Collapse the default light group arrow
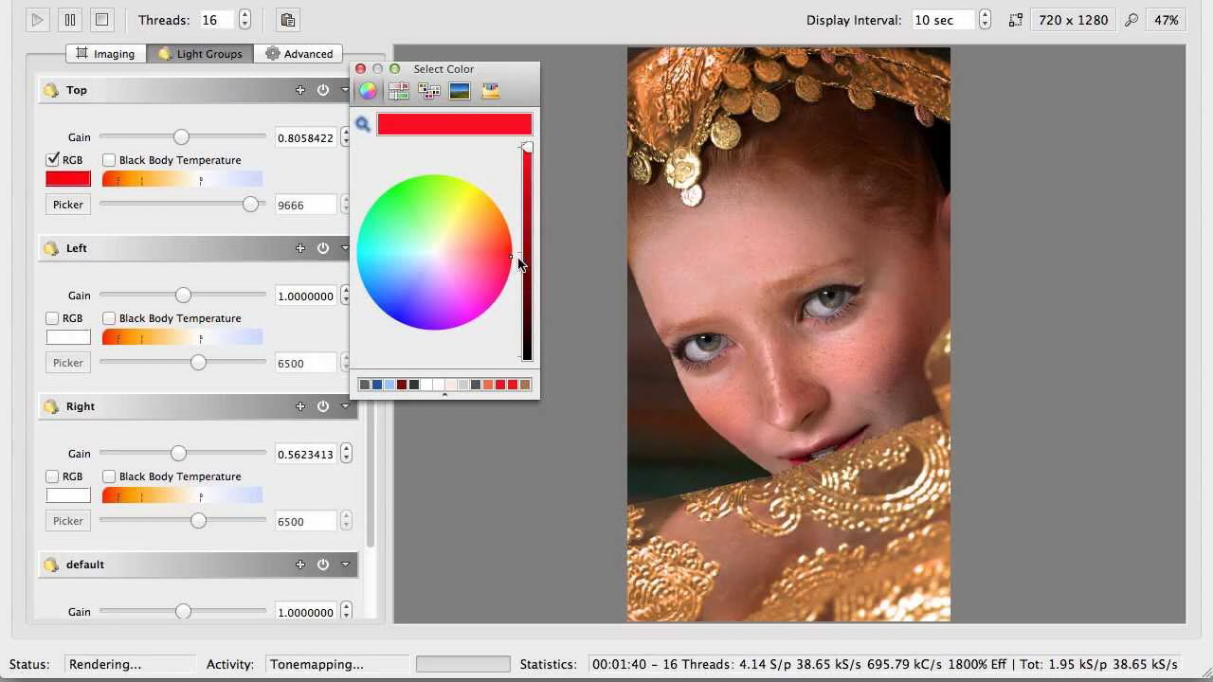1213x682 pixels. (345, 565)
